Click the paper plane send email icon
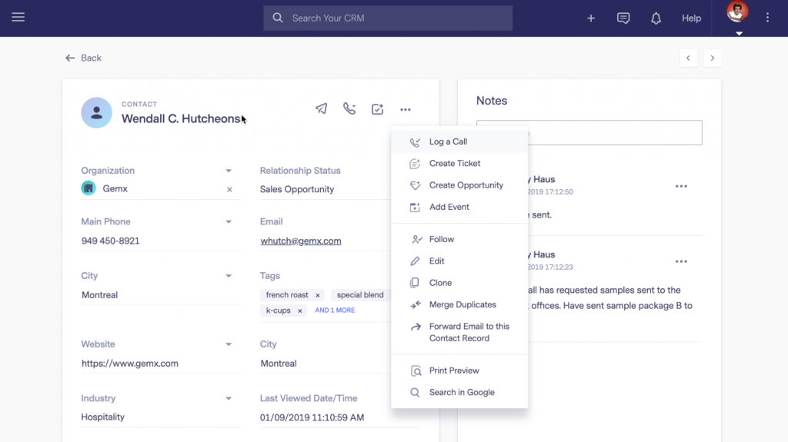The width and height of the screenshot is (788, 442). pyautogui.click(x=321, y=108)
